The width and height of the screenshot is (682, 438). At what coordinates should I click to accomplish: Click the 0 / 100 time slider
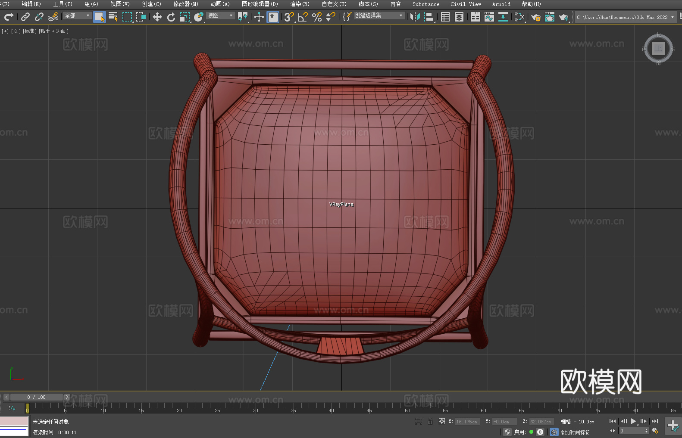coord(37,397)
